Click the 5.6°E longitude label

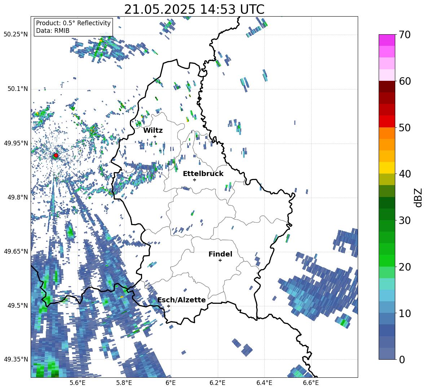[x=78, y=383]
